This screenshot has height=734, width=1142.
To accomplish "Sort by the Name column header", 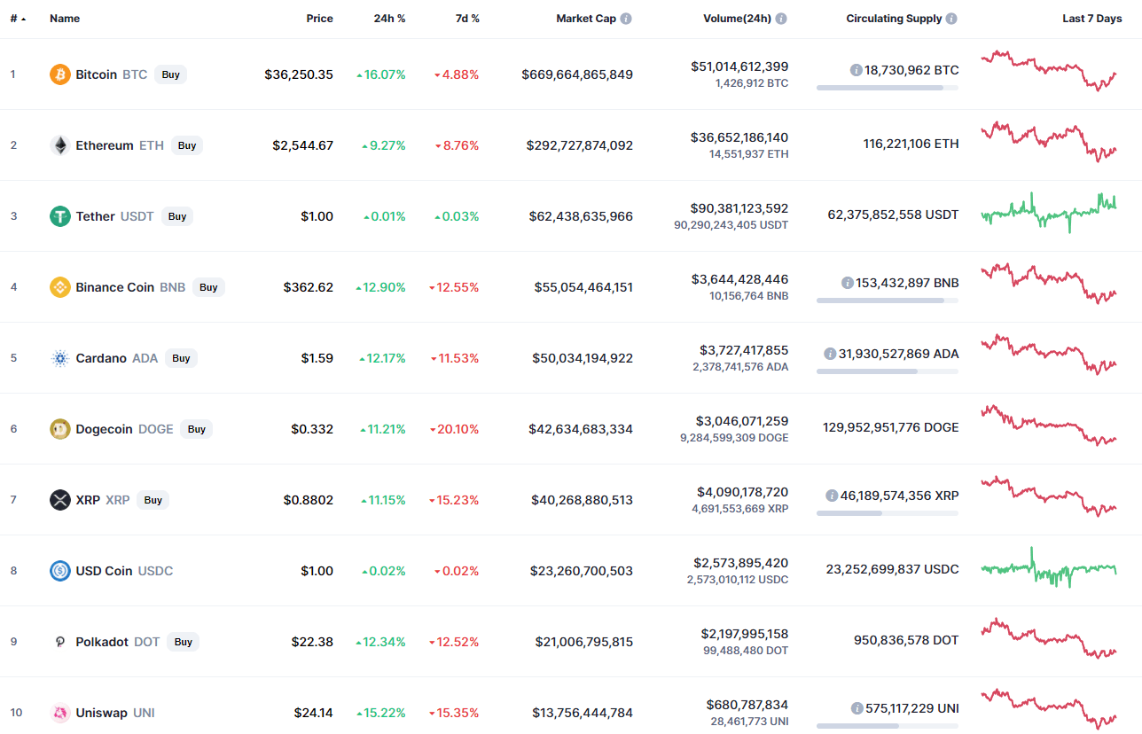I will coord(65,19).
